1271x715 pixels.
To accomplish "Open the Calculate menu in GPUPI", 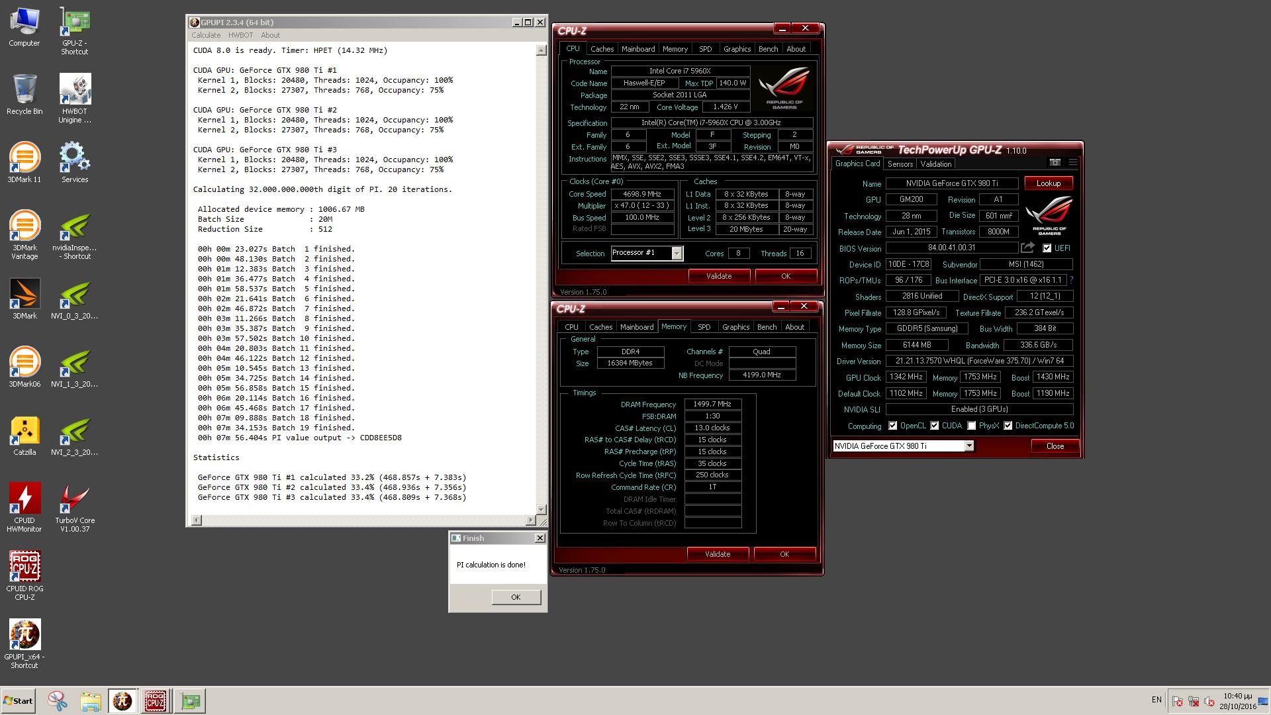I will click(206, 35).
